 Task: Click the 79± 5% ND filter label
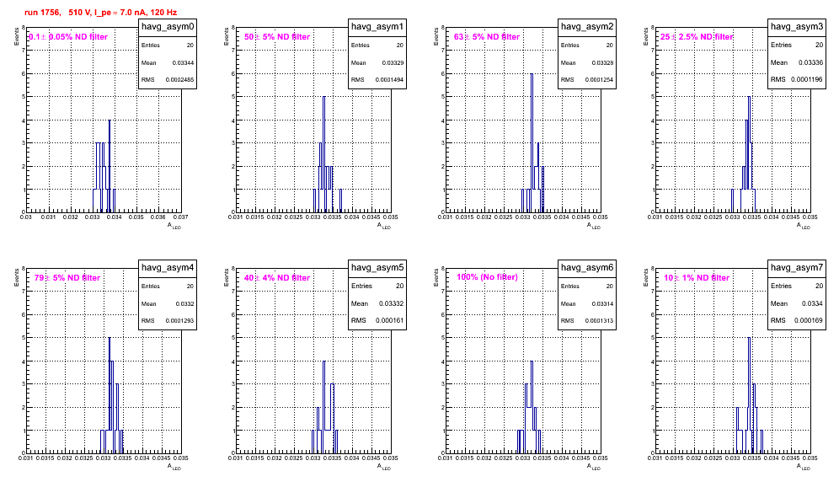pos(67,278)
